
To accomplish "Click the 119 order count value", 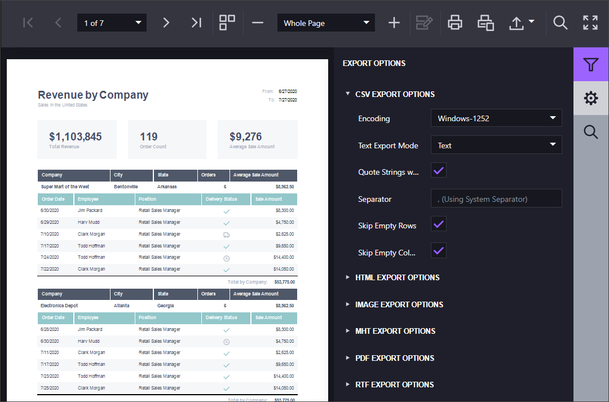I will [x=149, y=136].
